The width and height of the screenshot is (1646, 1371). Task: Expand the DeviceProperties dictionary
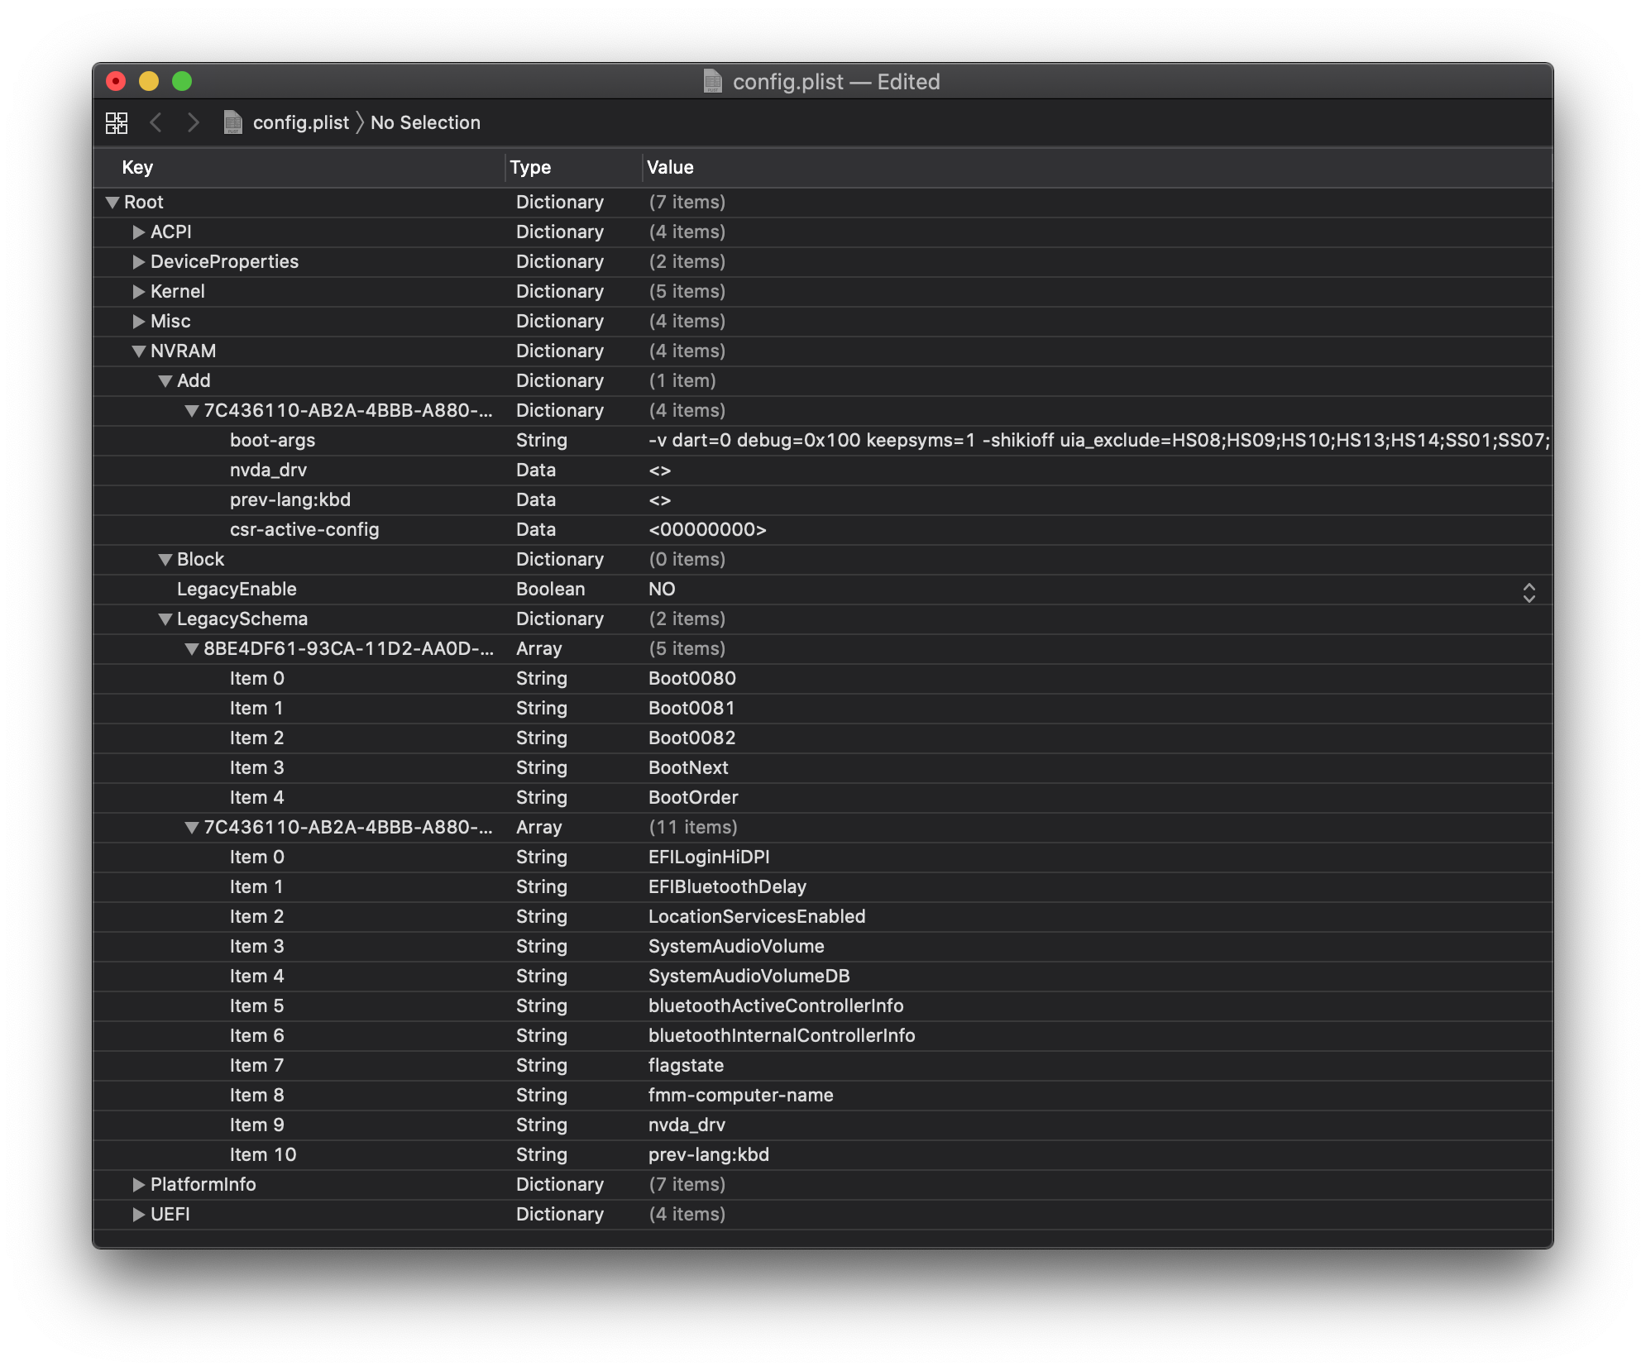pyautogui.click(x=139, y=262)
